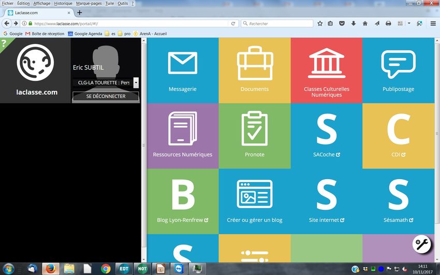Image resolution: width=440 pixels, height=275 pixels.
Task: Open the Publipostage tile
Action: pyautogui.click(x=398, y=70)
